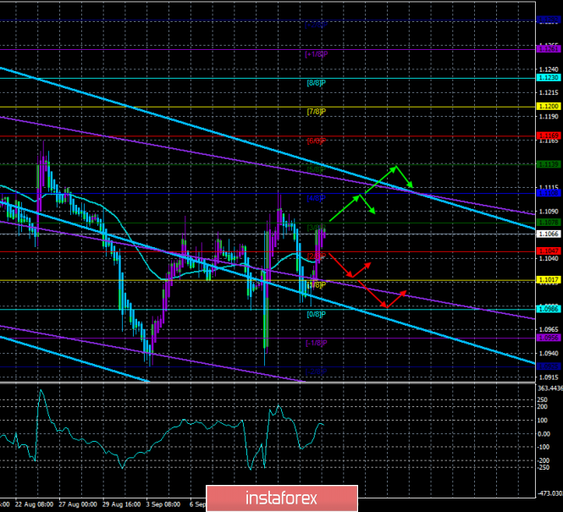Click the -473.030 indicator scale value

[549, 491]
